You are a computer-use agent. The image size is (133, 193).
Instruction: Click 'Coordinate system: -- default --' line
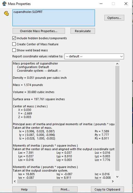(x=39, y=71)
